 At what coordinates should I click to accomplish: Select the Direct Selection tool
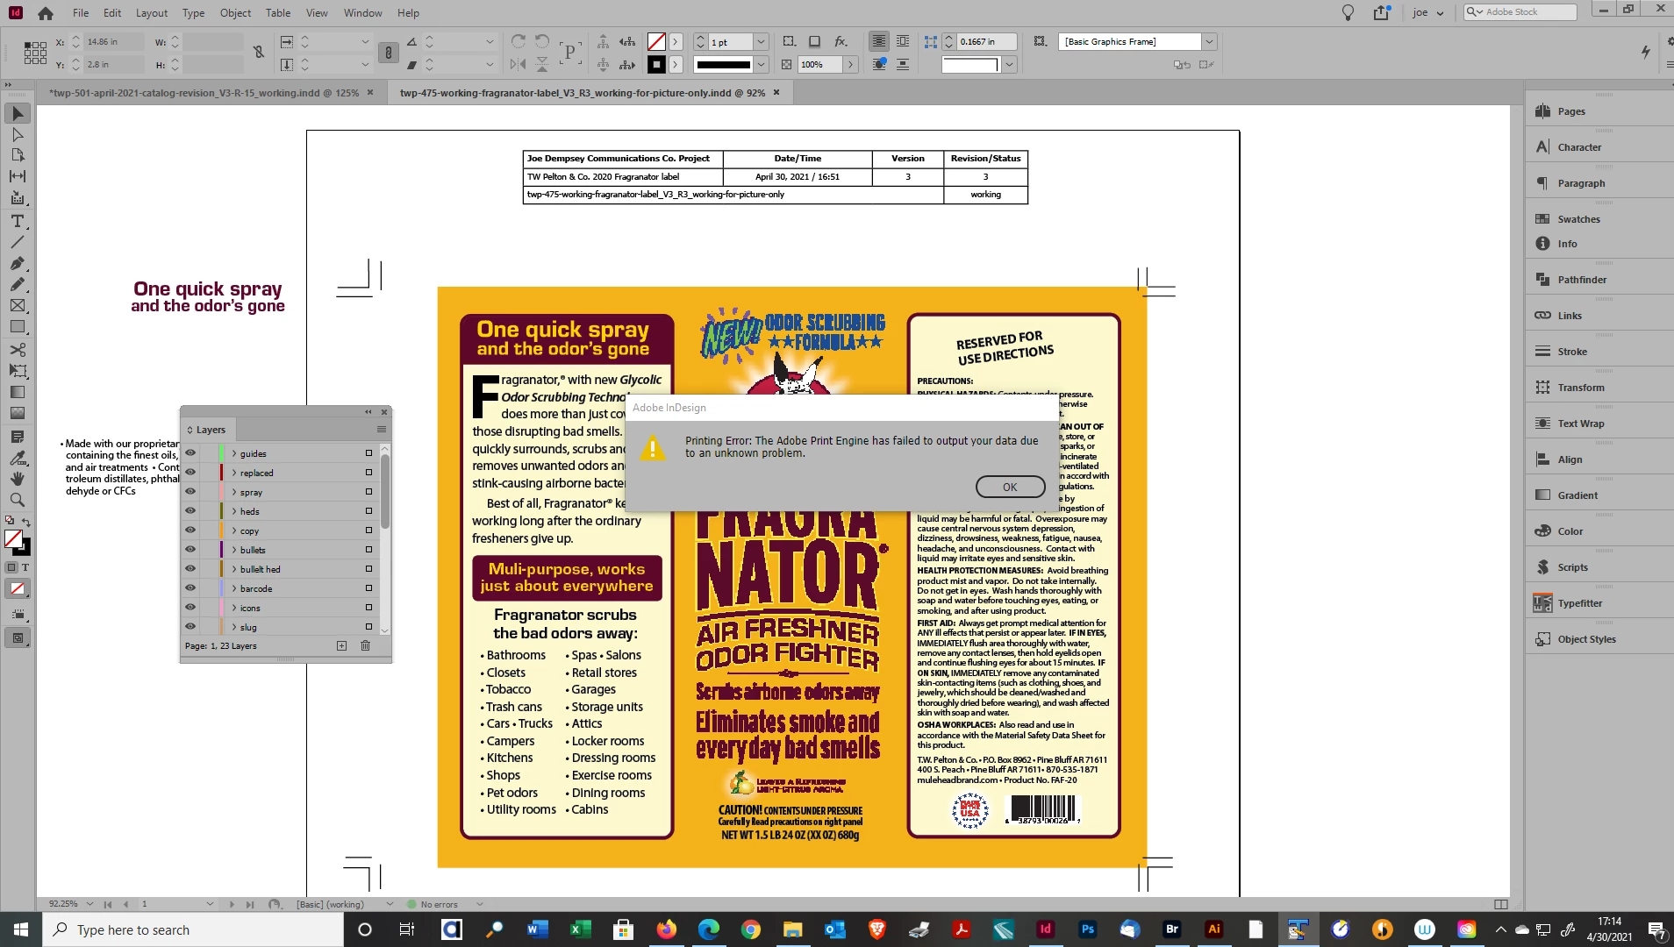click(x=18, y=134)
